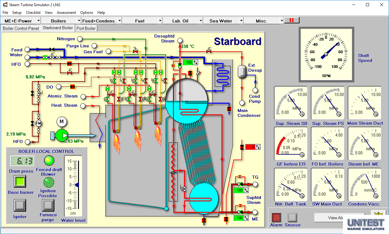Switch to the Port Boiler tab
This screenshot has width=389, height=234.
(x=86, y=28)
